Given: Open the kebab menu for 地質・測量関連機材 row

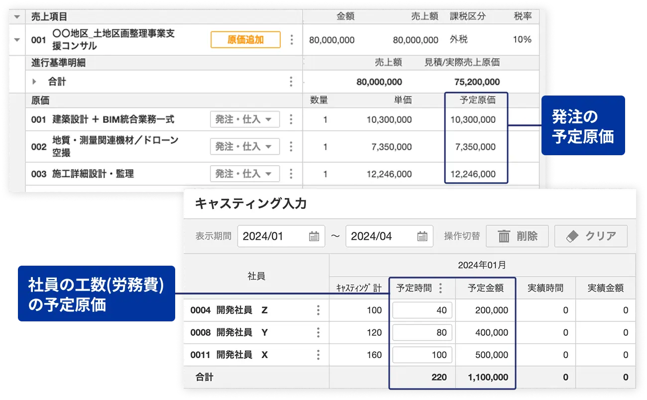Looking at the screenshot, I should click(x=292, y=146).
